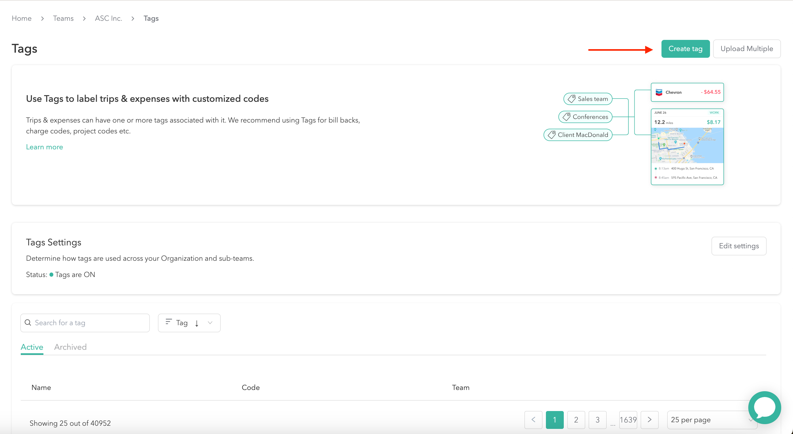The height and width of the screenshot is (434, 793).
Task: Click the Upload Multiple button
Action: (x=747, y=49)
